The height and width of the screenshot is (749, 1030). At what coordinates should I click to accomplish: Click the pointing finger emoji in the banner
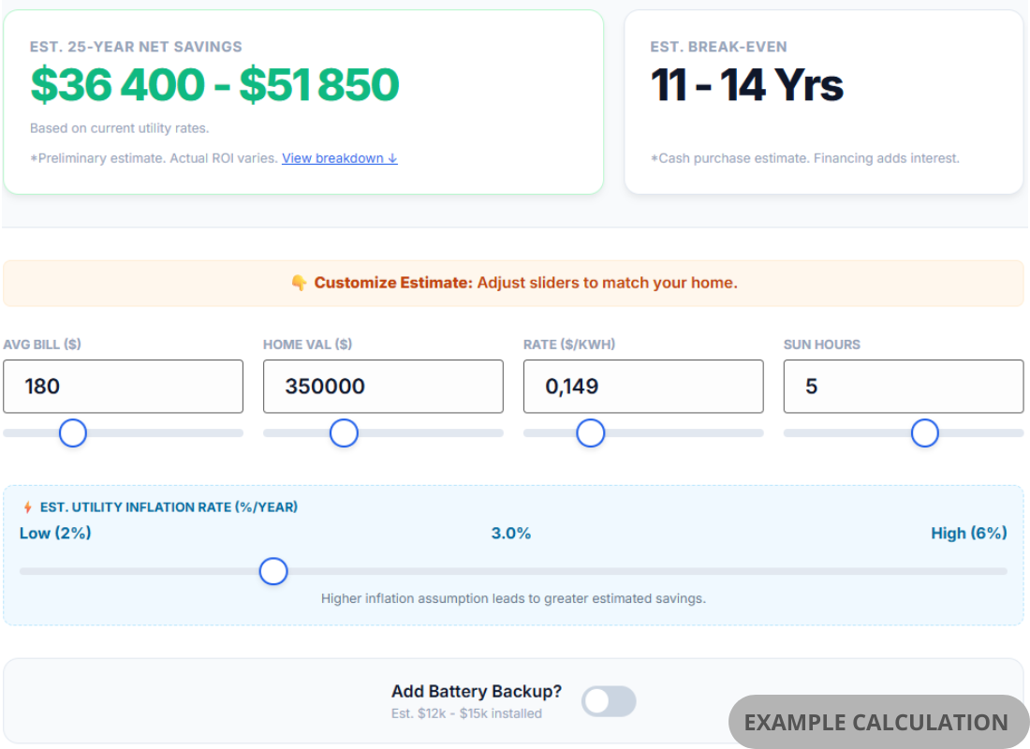click(301, 283)
